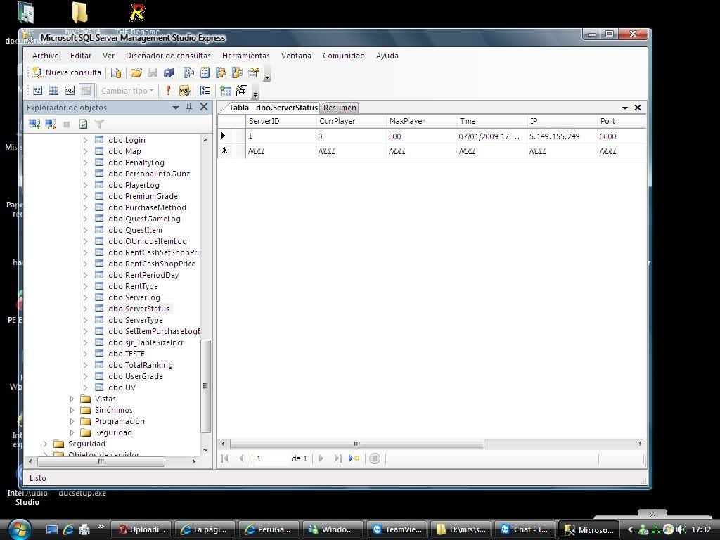
Task: Open the Cambiar tipo dropdown
Action: point(127,91)
